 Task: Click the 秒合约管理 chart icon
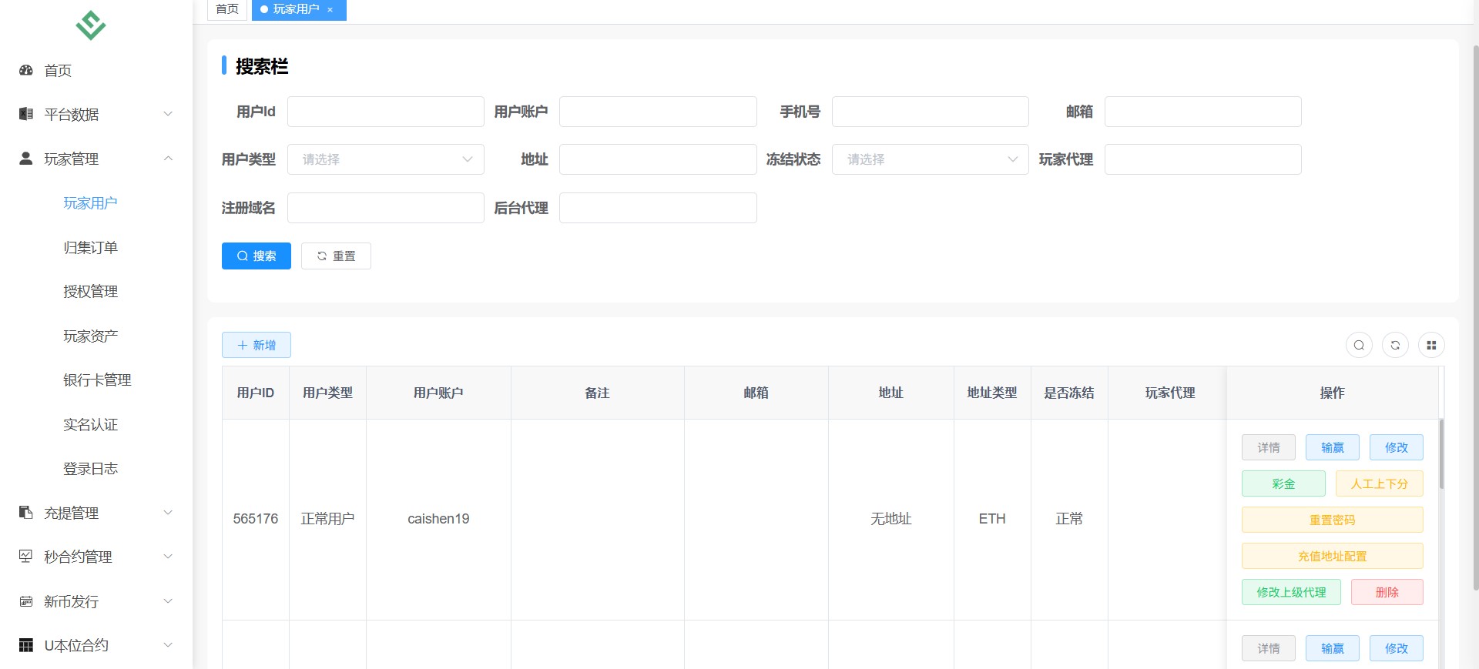click(x=26, y=557)
